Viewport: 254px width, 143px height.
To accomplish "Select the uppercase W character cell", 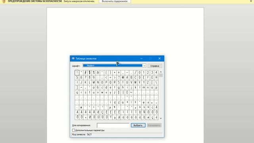I will click(135, 82).
